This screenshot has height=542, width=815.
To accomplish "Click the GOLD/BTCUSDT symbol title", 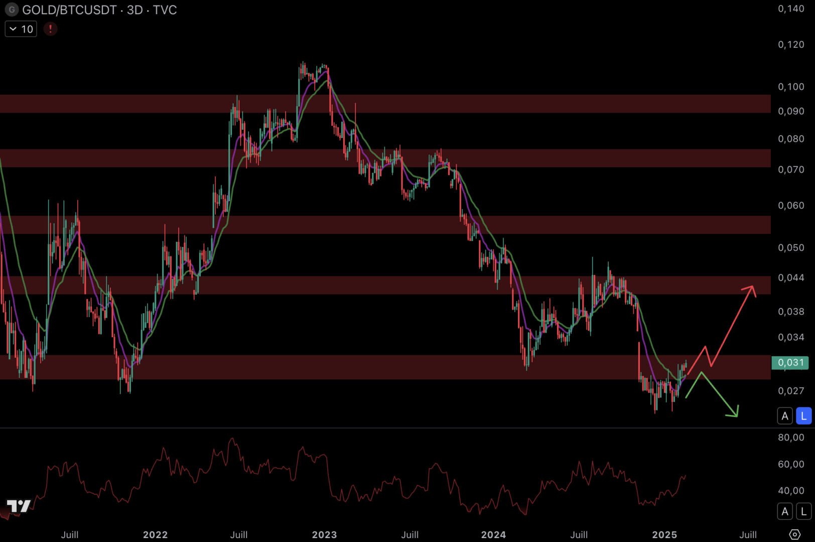I will pyautogui.click(x=69, y=10).
